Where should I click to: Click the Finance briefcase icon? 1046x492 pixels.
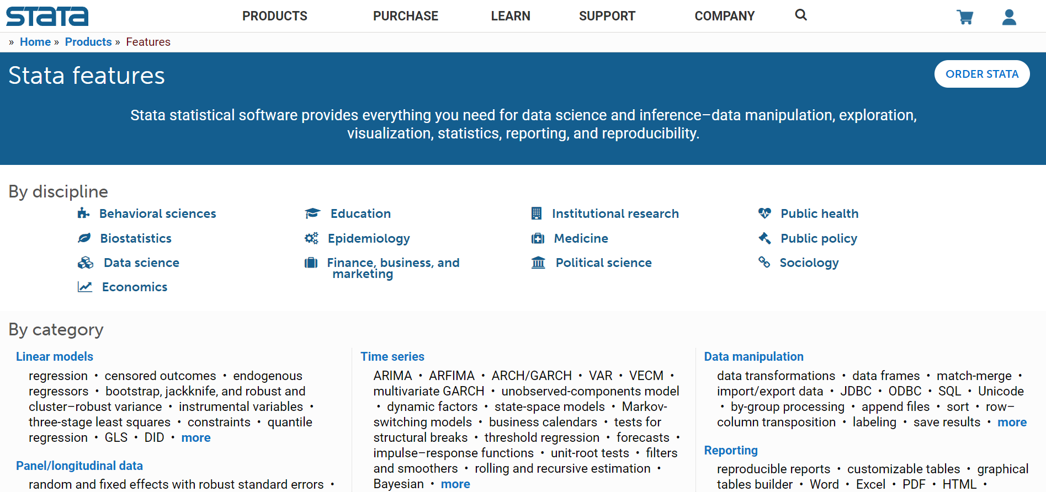click(x=311, y=263)
